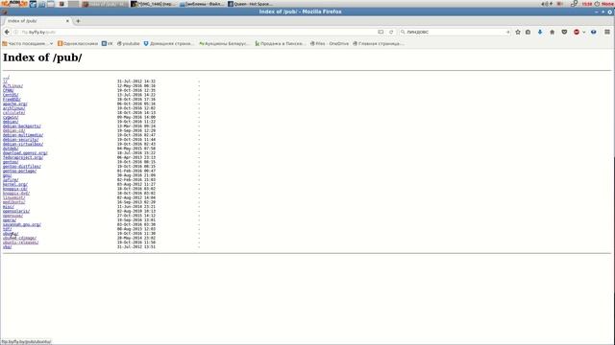
Task: Open the 'Главная страница' bookmark
Action: tap(378, 44)
